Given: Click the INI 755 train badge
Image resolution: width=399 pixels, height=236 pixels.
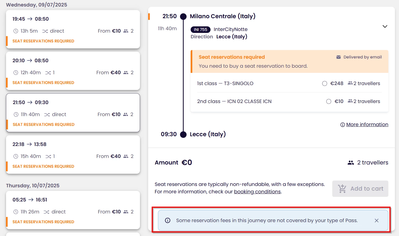Looking at the screenshot, I should coord(200,30).
